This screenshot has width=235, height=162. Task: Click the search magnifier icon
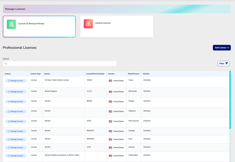click(6, 64)
